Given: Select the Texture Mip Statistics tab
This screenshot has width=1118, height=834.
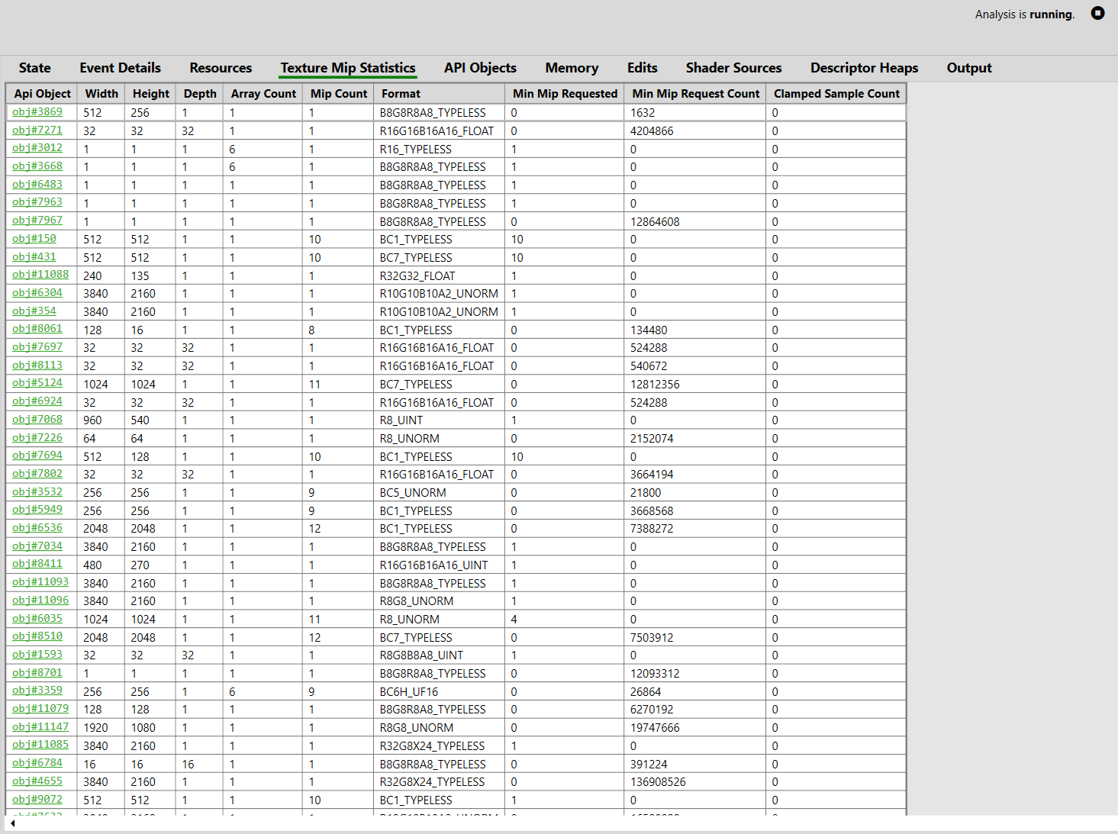Looking at the screenshot, I should click(x=348, y=68).
